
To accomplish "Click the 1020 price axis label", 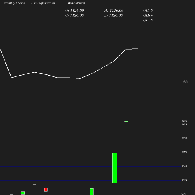I will [184, 180].
